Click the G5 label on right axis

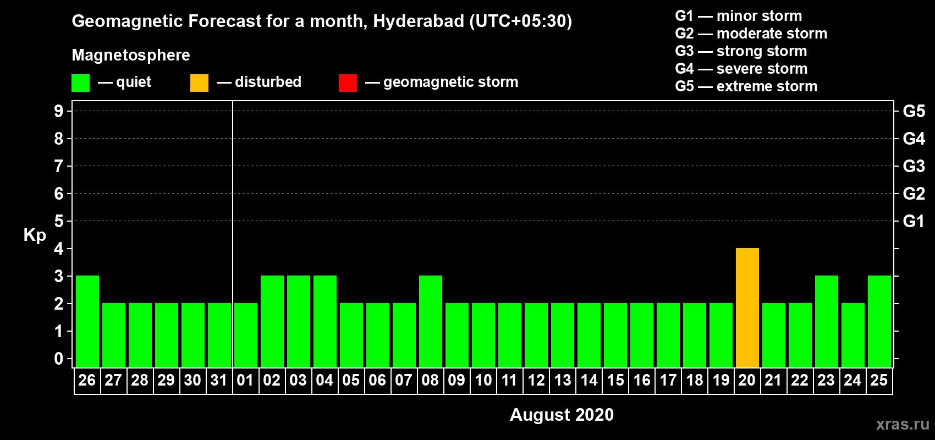click(914, 111)
